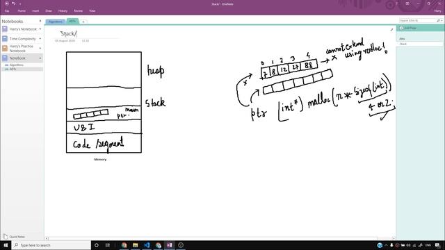Click the search magnifier icon

point(438,20)
